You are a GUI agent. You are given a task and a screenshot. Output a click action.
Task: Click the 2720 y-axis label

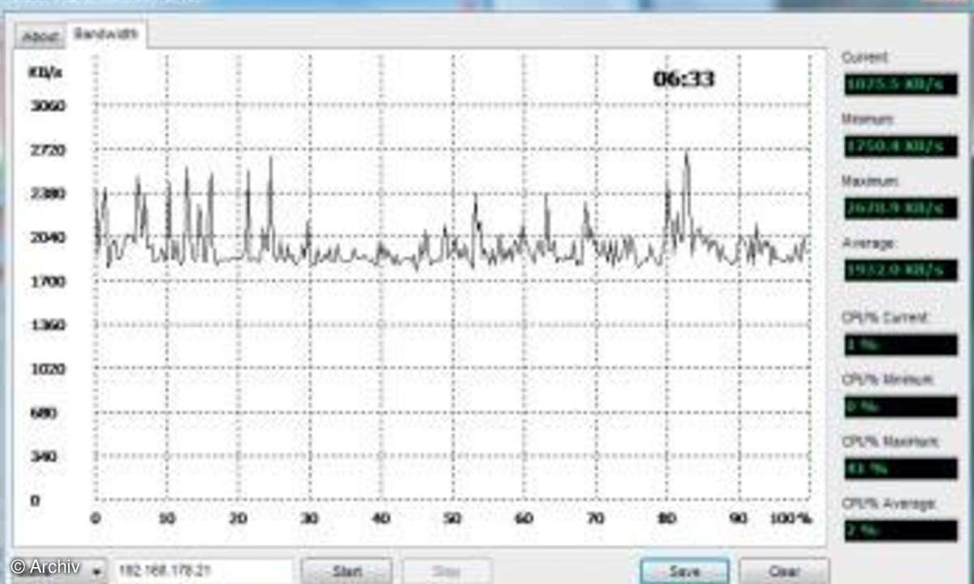[x=48, y=150]
